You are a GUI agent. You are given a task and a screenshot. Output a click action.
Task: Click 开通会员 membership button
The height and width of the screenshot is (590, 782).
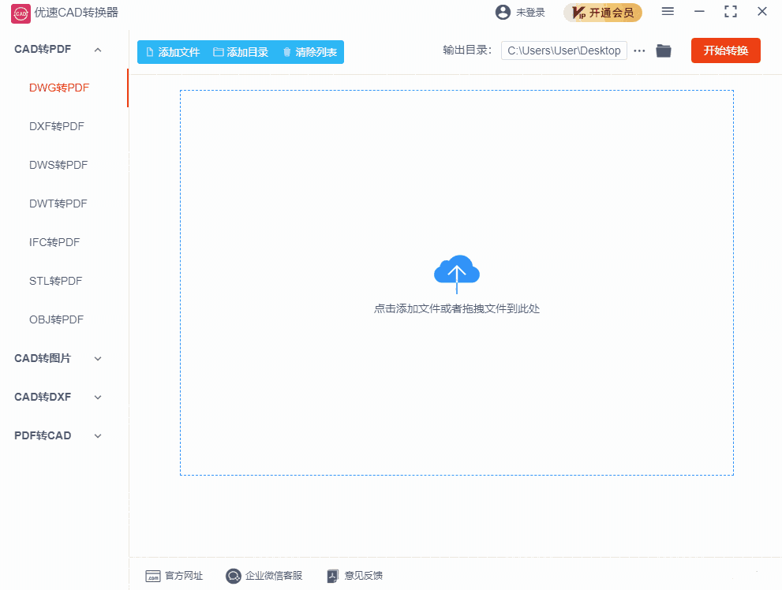603,13
